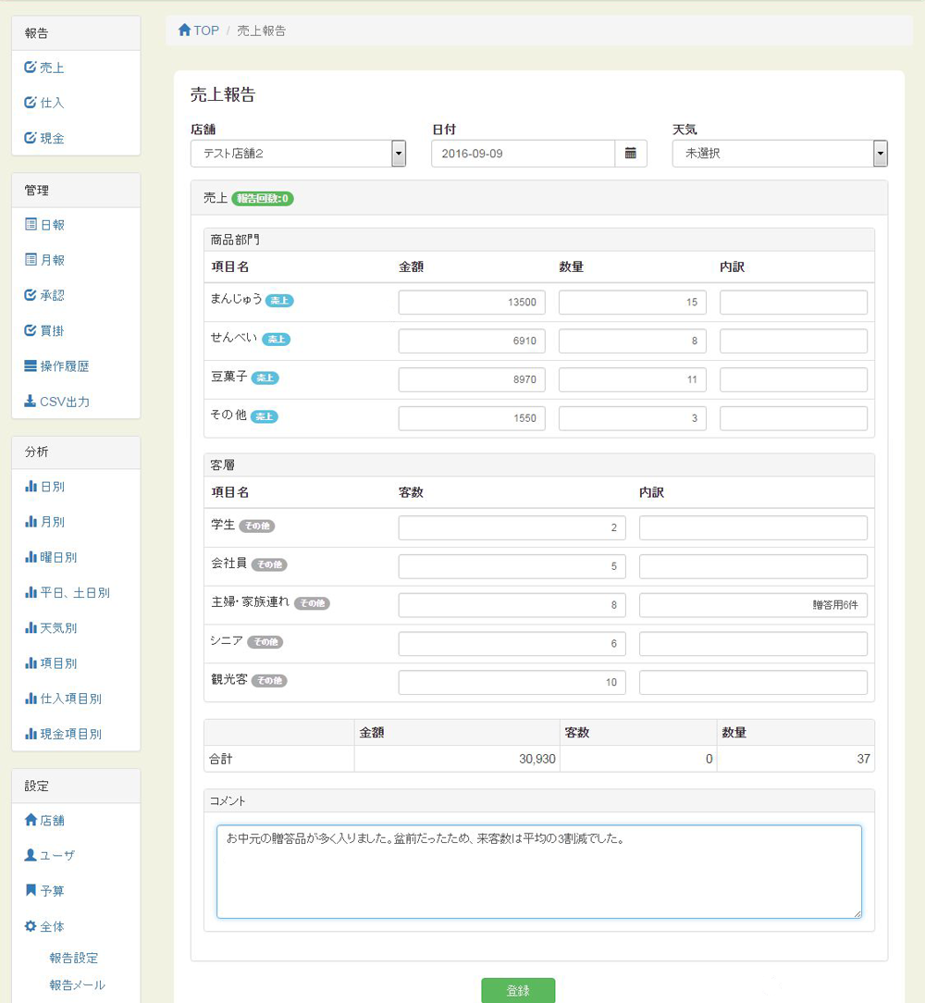Viewport: 925px width, 1003px height.
Task: Open the 承認 approval page
Action: click(x=52, y=295)
